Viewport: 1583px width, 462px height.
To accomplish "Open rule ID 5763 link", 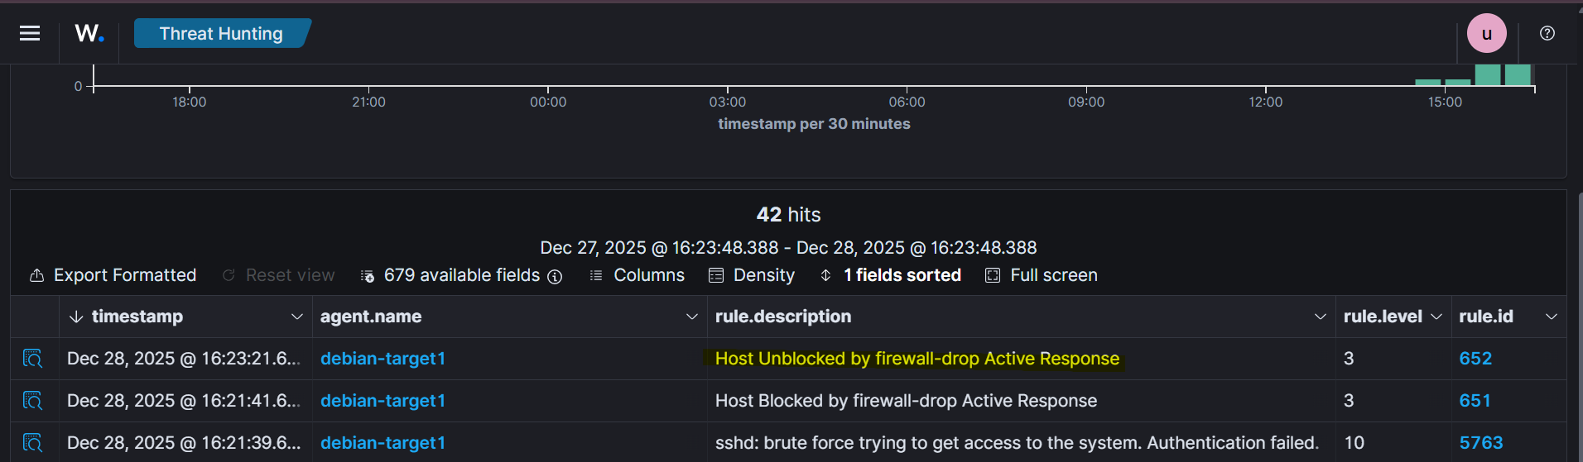I will tap(1480, 443).
